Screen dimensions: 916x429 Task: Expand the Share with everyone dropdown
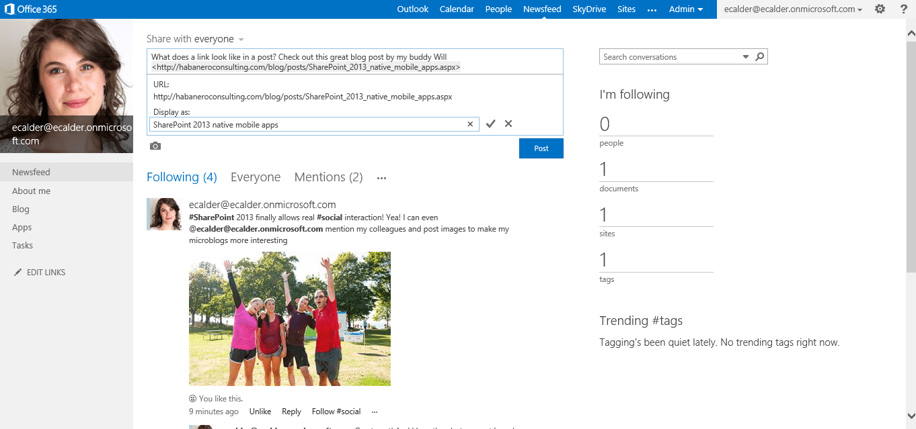coord(241,40)
